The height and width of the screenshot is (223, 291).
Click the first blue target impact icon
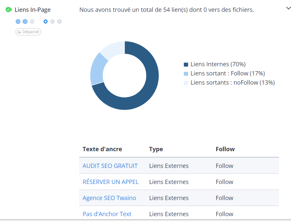[18, 22]
